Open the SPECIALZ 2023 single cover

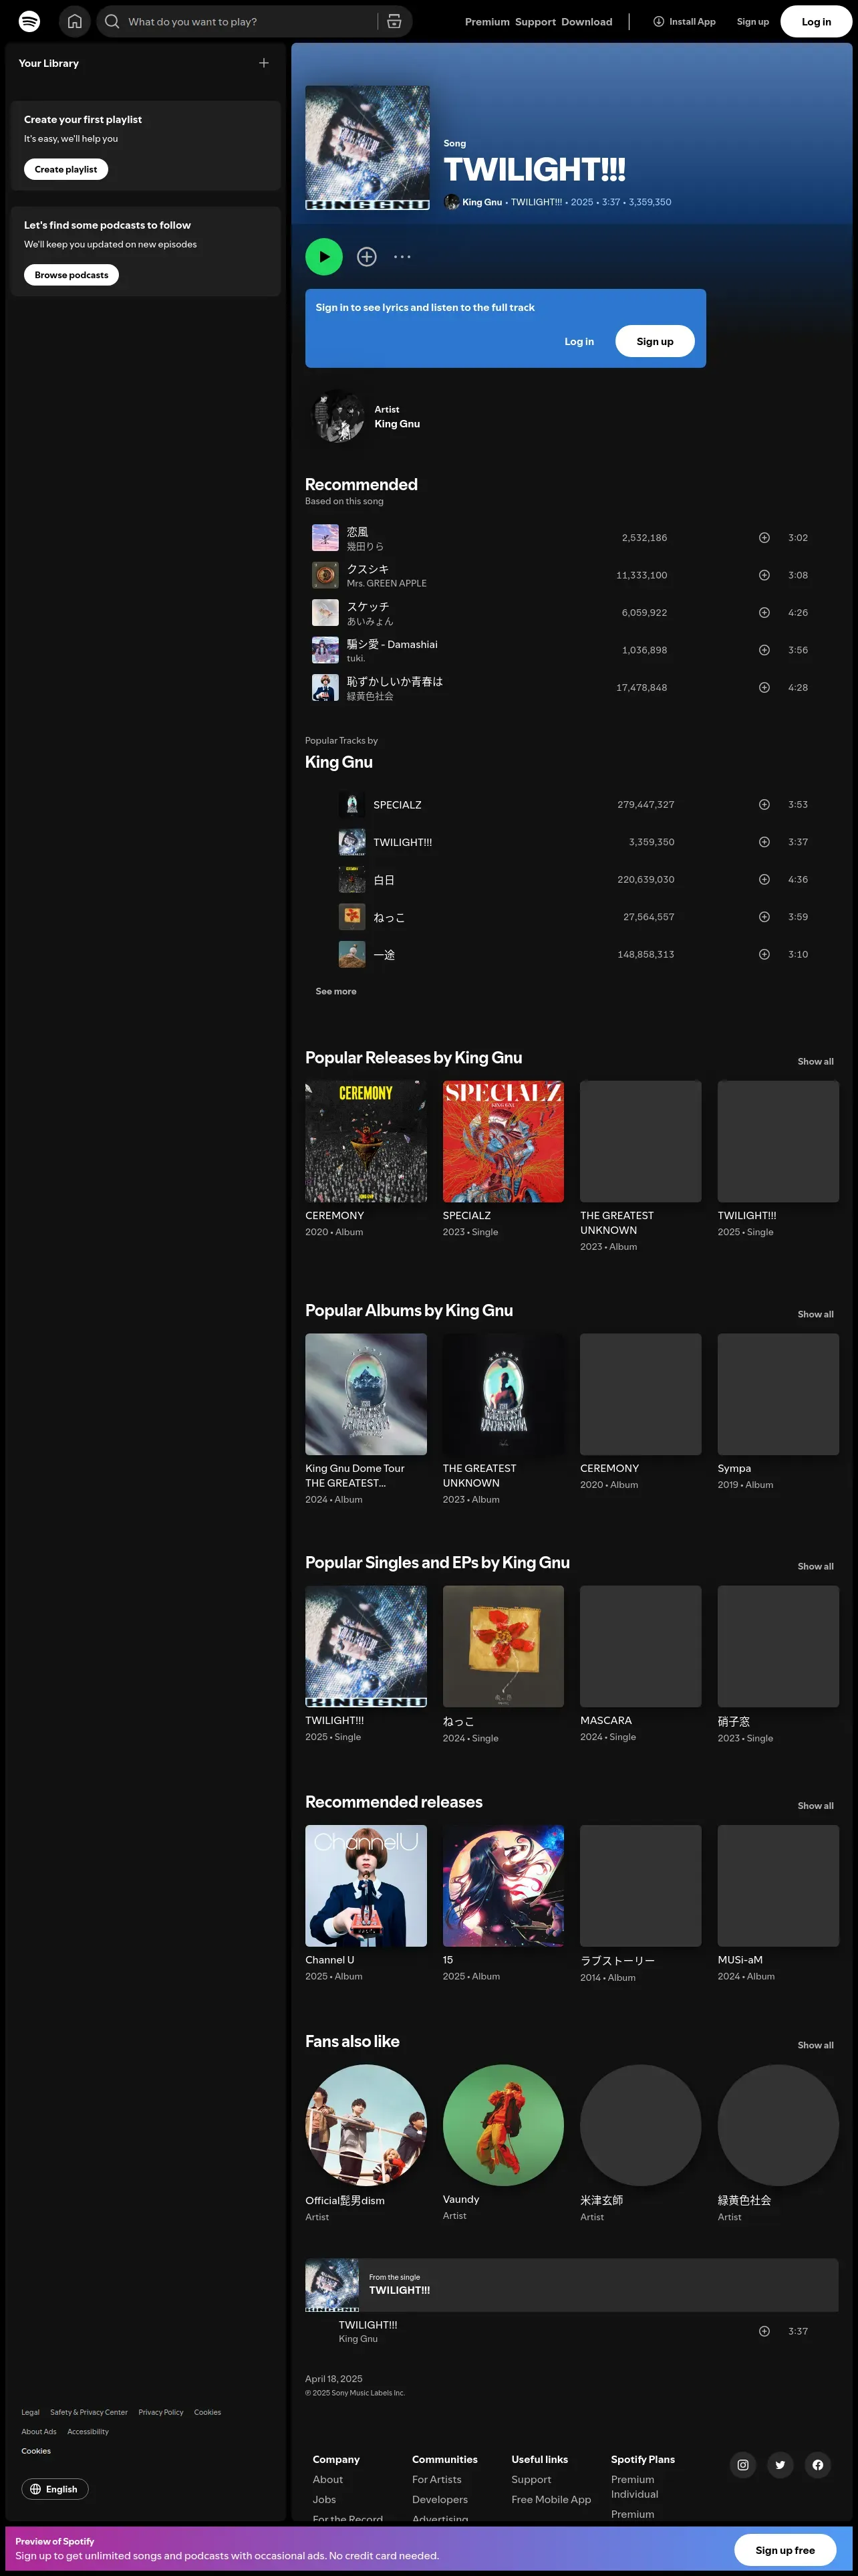pyautogui.click(x=503, y=1142)
